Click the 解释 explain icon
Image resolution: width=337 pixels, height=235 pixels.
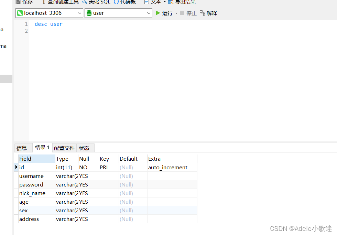tap(208, 13)
